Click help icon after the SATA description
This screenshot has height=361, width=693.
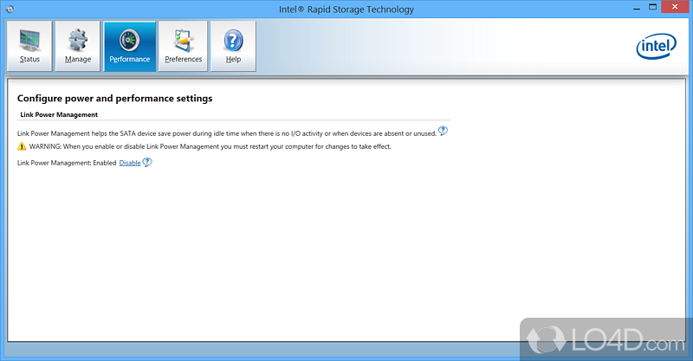[x=443, y=132]
